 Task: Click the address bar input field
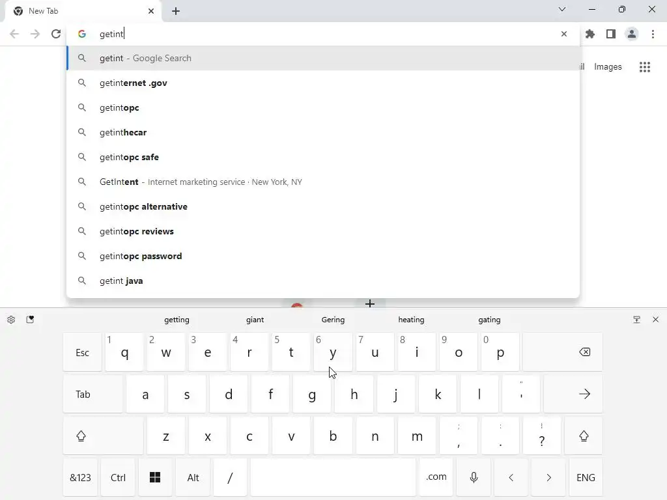323,34
